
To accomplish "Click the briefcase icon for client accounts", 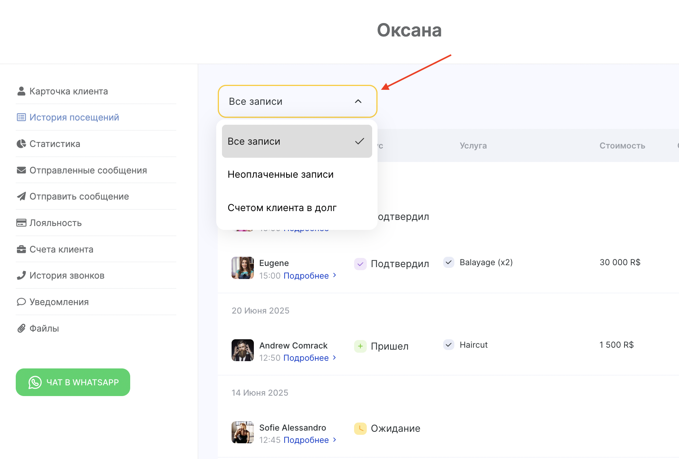I will [x=22, y=249].
